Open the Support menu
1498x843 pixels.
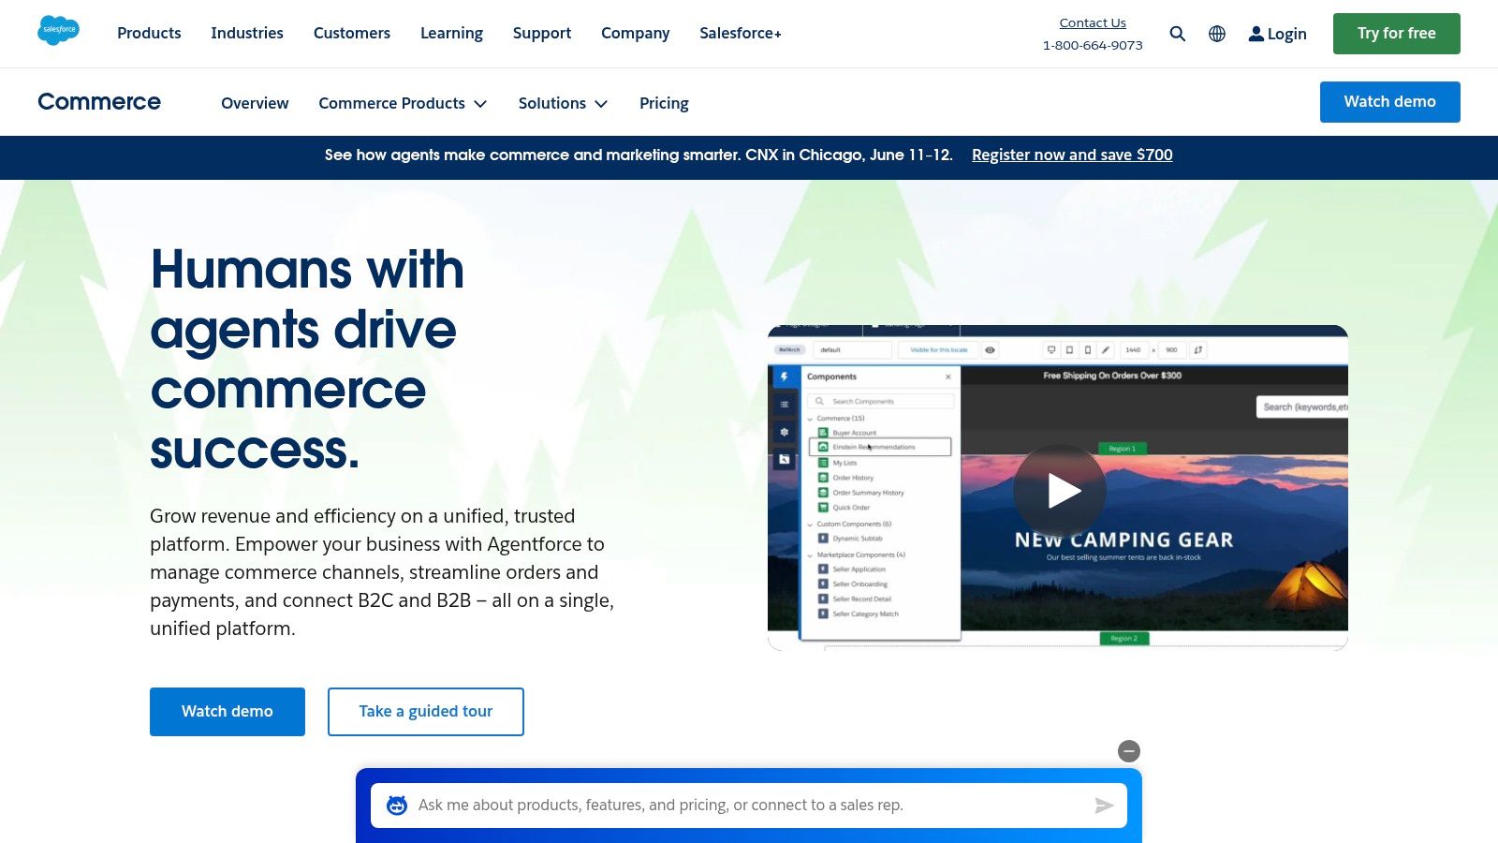(x=542, y=33)
